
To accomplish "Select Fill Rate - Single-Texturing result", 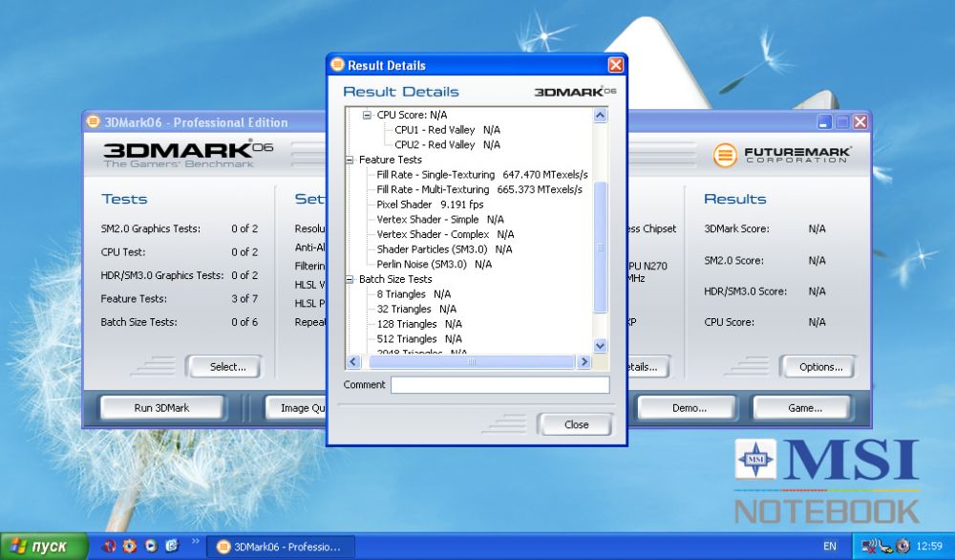I will tap(482, 174).
